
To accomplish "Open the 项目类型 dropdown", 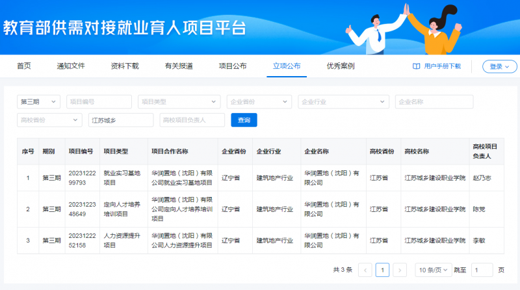I will pyautogui.click(x=179, y=102).
